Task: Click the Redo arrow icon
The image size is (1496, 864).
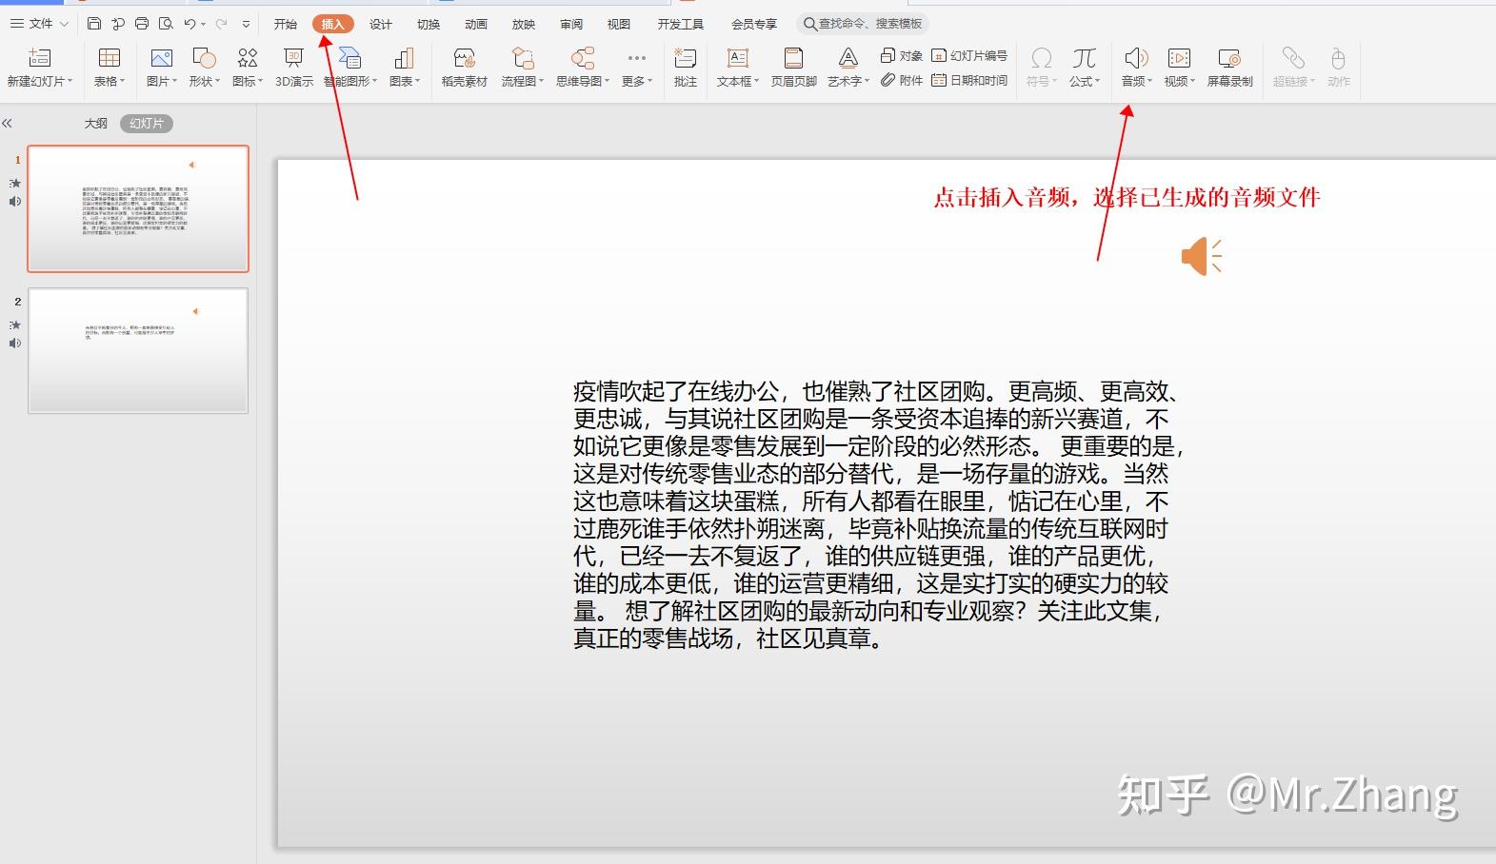Action: [x=221, y=24]
